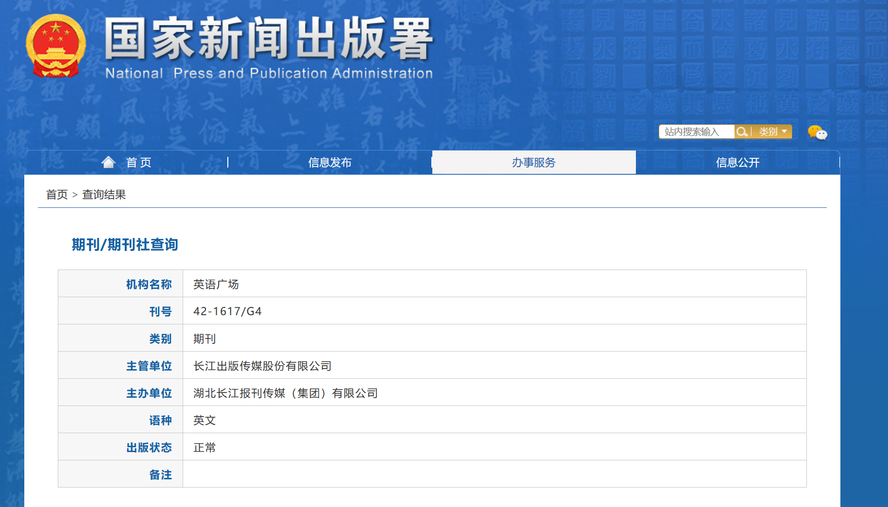Screen dimensions: 888x507
Task: Click the national emblem logo
Action: click(x=56, y=46)
